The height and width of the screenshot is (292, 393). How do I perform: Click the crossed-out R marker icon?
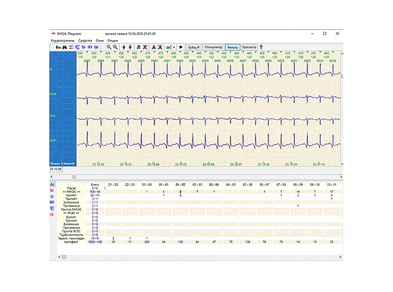(145, 47)
